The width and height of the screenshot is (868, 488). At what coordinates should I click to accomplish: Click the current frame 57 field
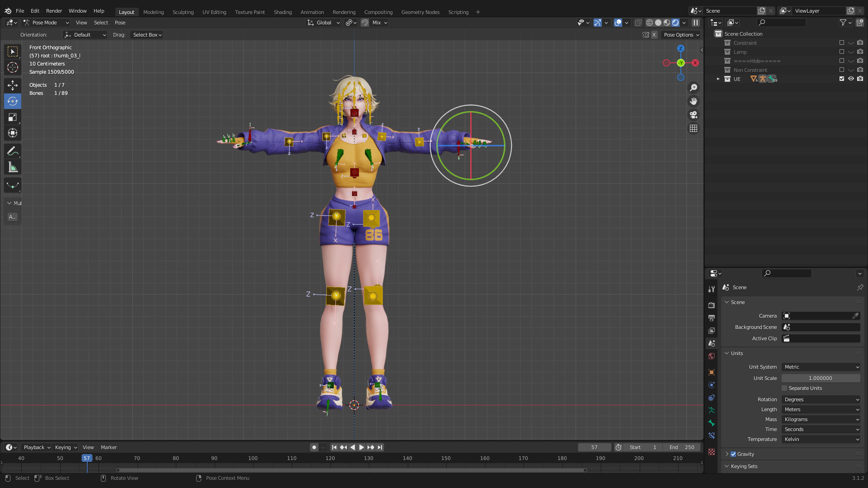tap(594, 447)
